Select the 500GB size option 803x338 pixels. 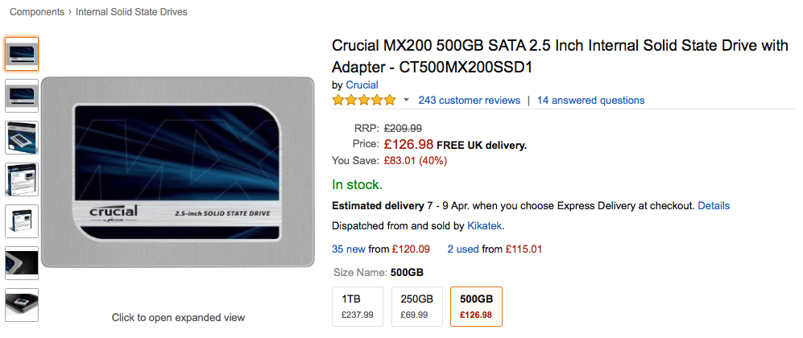coord(476,307)
